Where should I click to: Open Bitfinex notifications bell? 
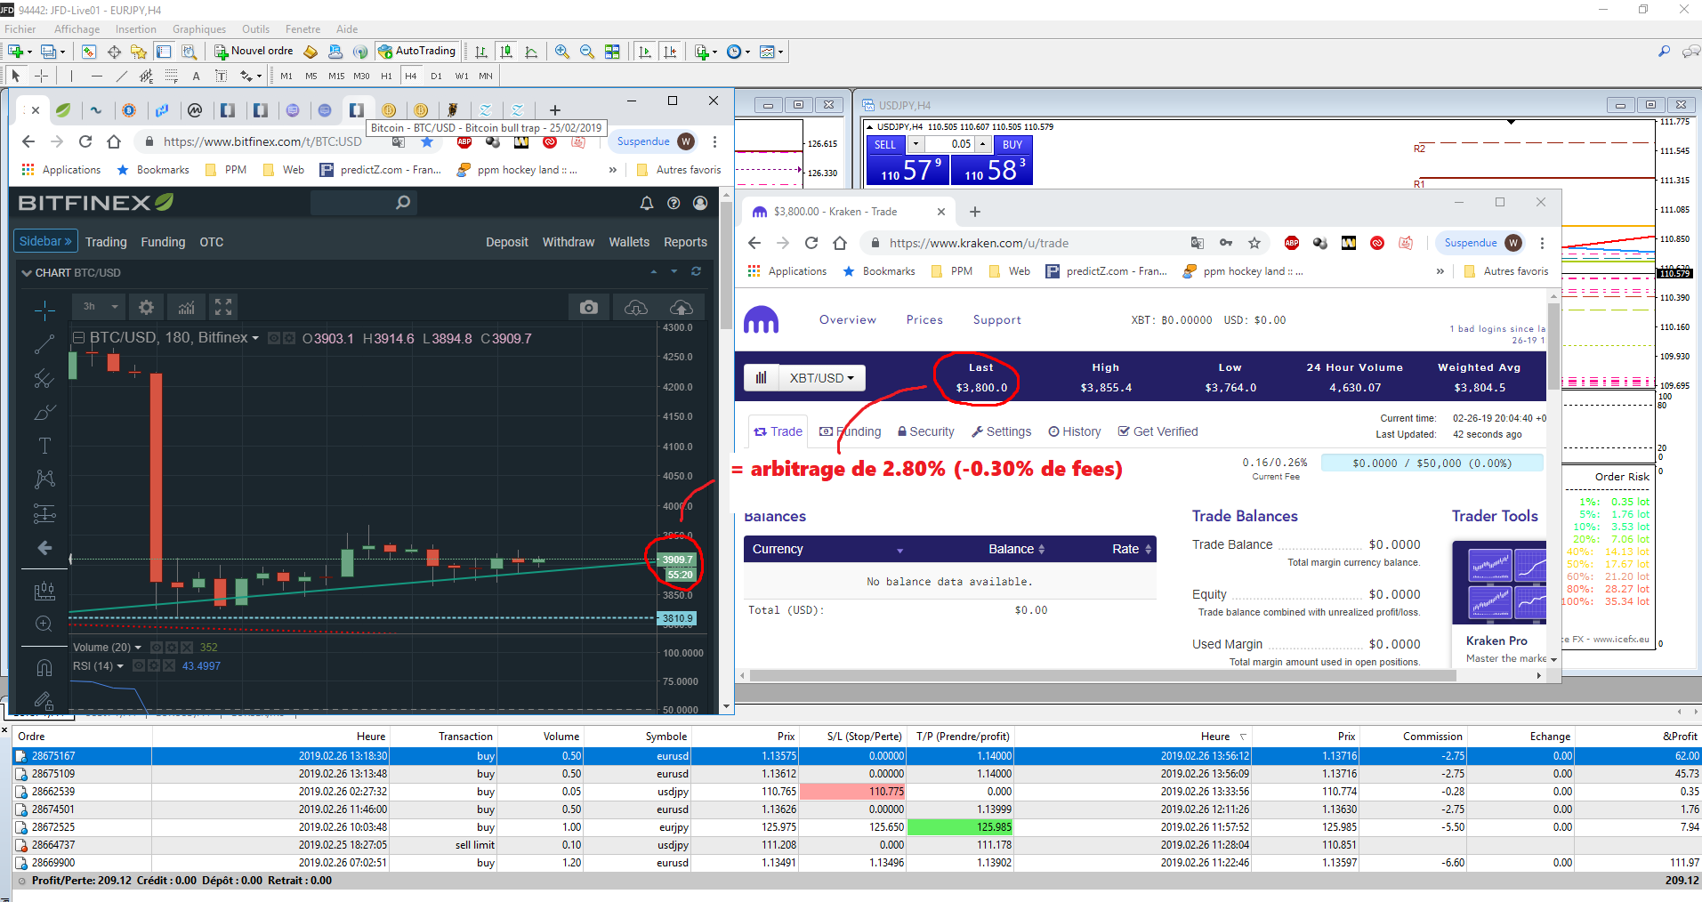coord(647,203)
